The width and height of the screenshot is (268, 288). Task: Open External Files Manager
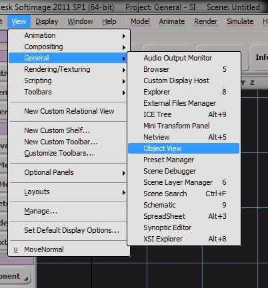coord(184,103)
